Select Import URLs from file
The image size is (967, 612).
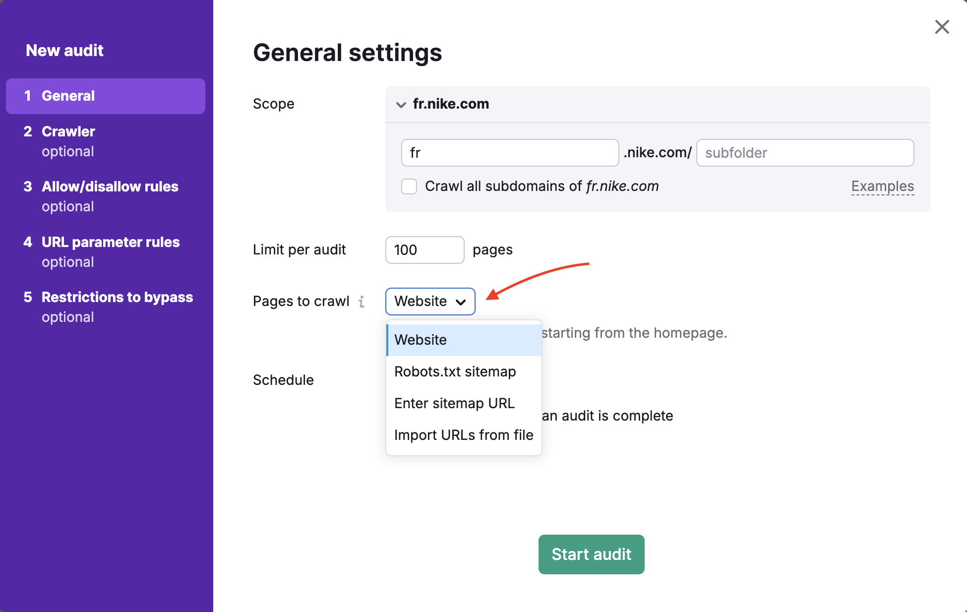(x=463, y=435)
